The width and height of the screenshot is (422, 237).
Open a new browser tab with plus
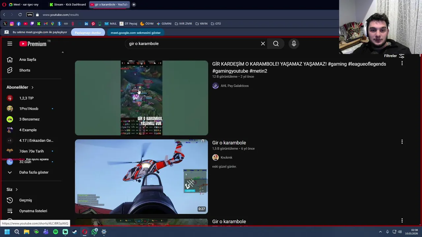click(x=134, y=5)
